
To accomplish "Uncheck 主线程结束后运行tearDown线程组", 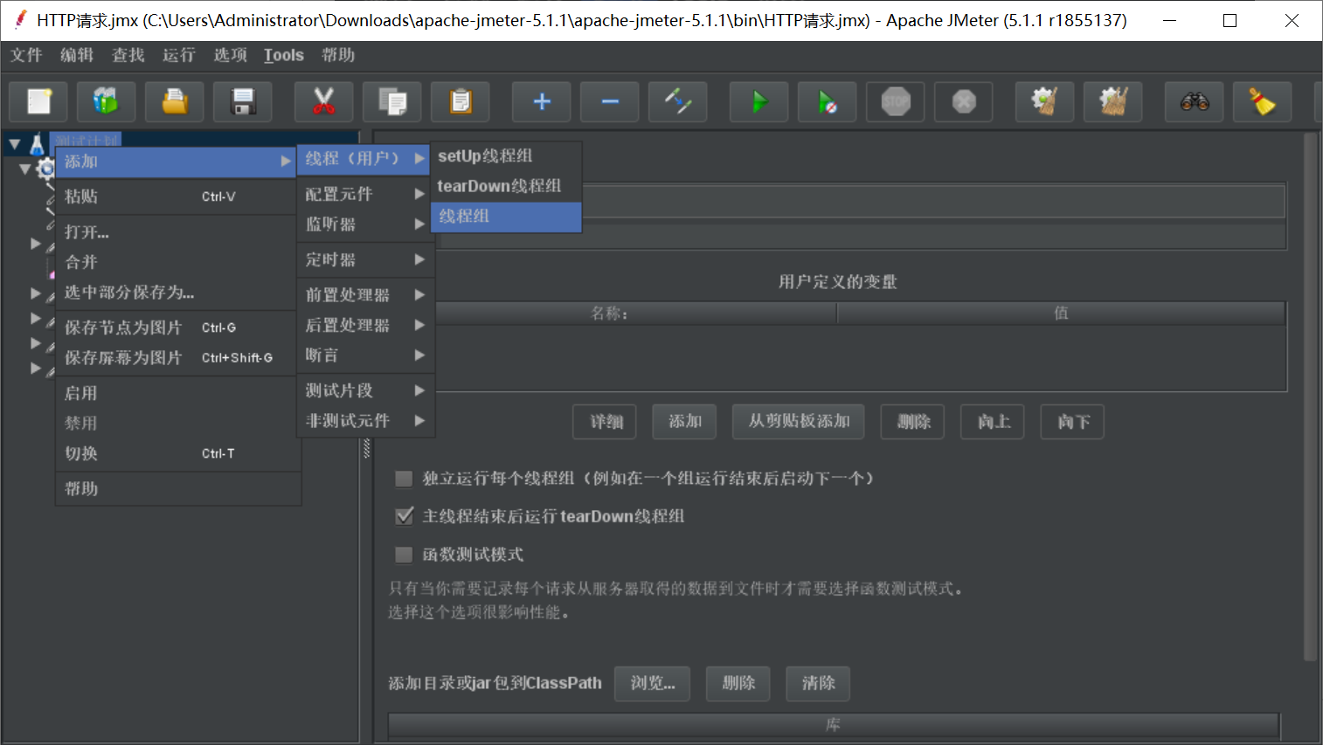I will [x=404, y=516].
